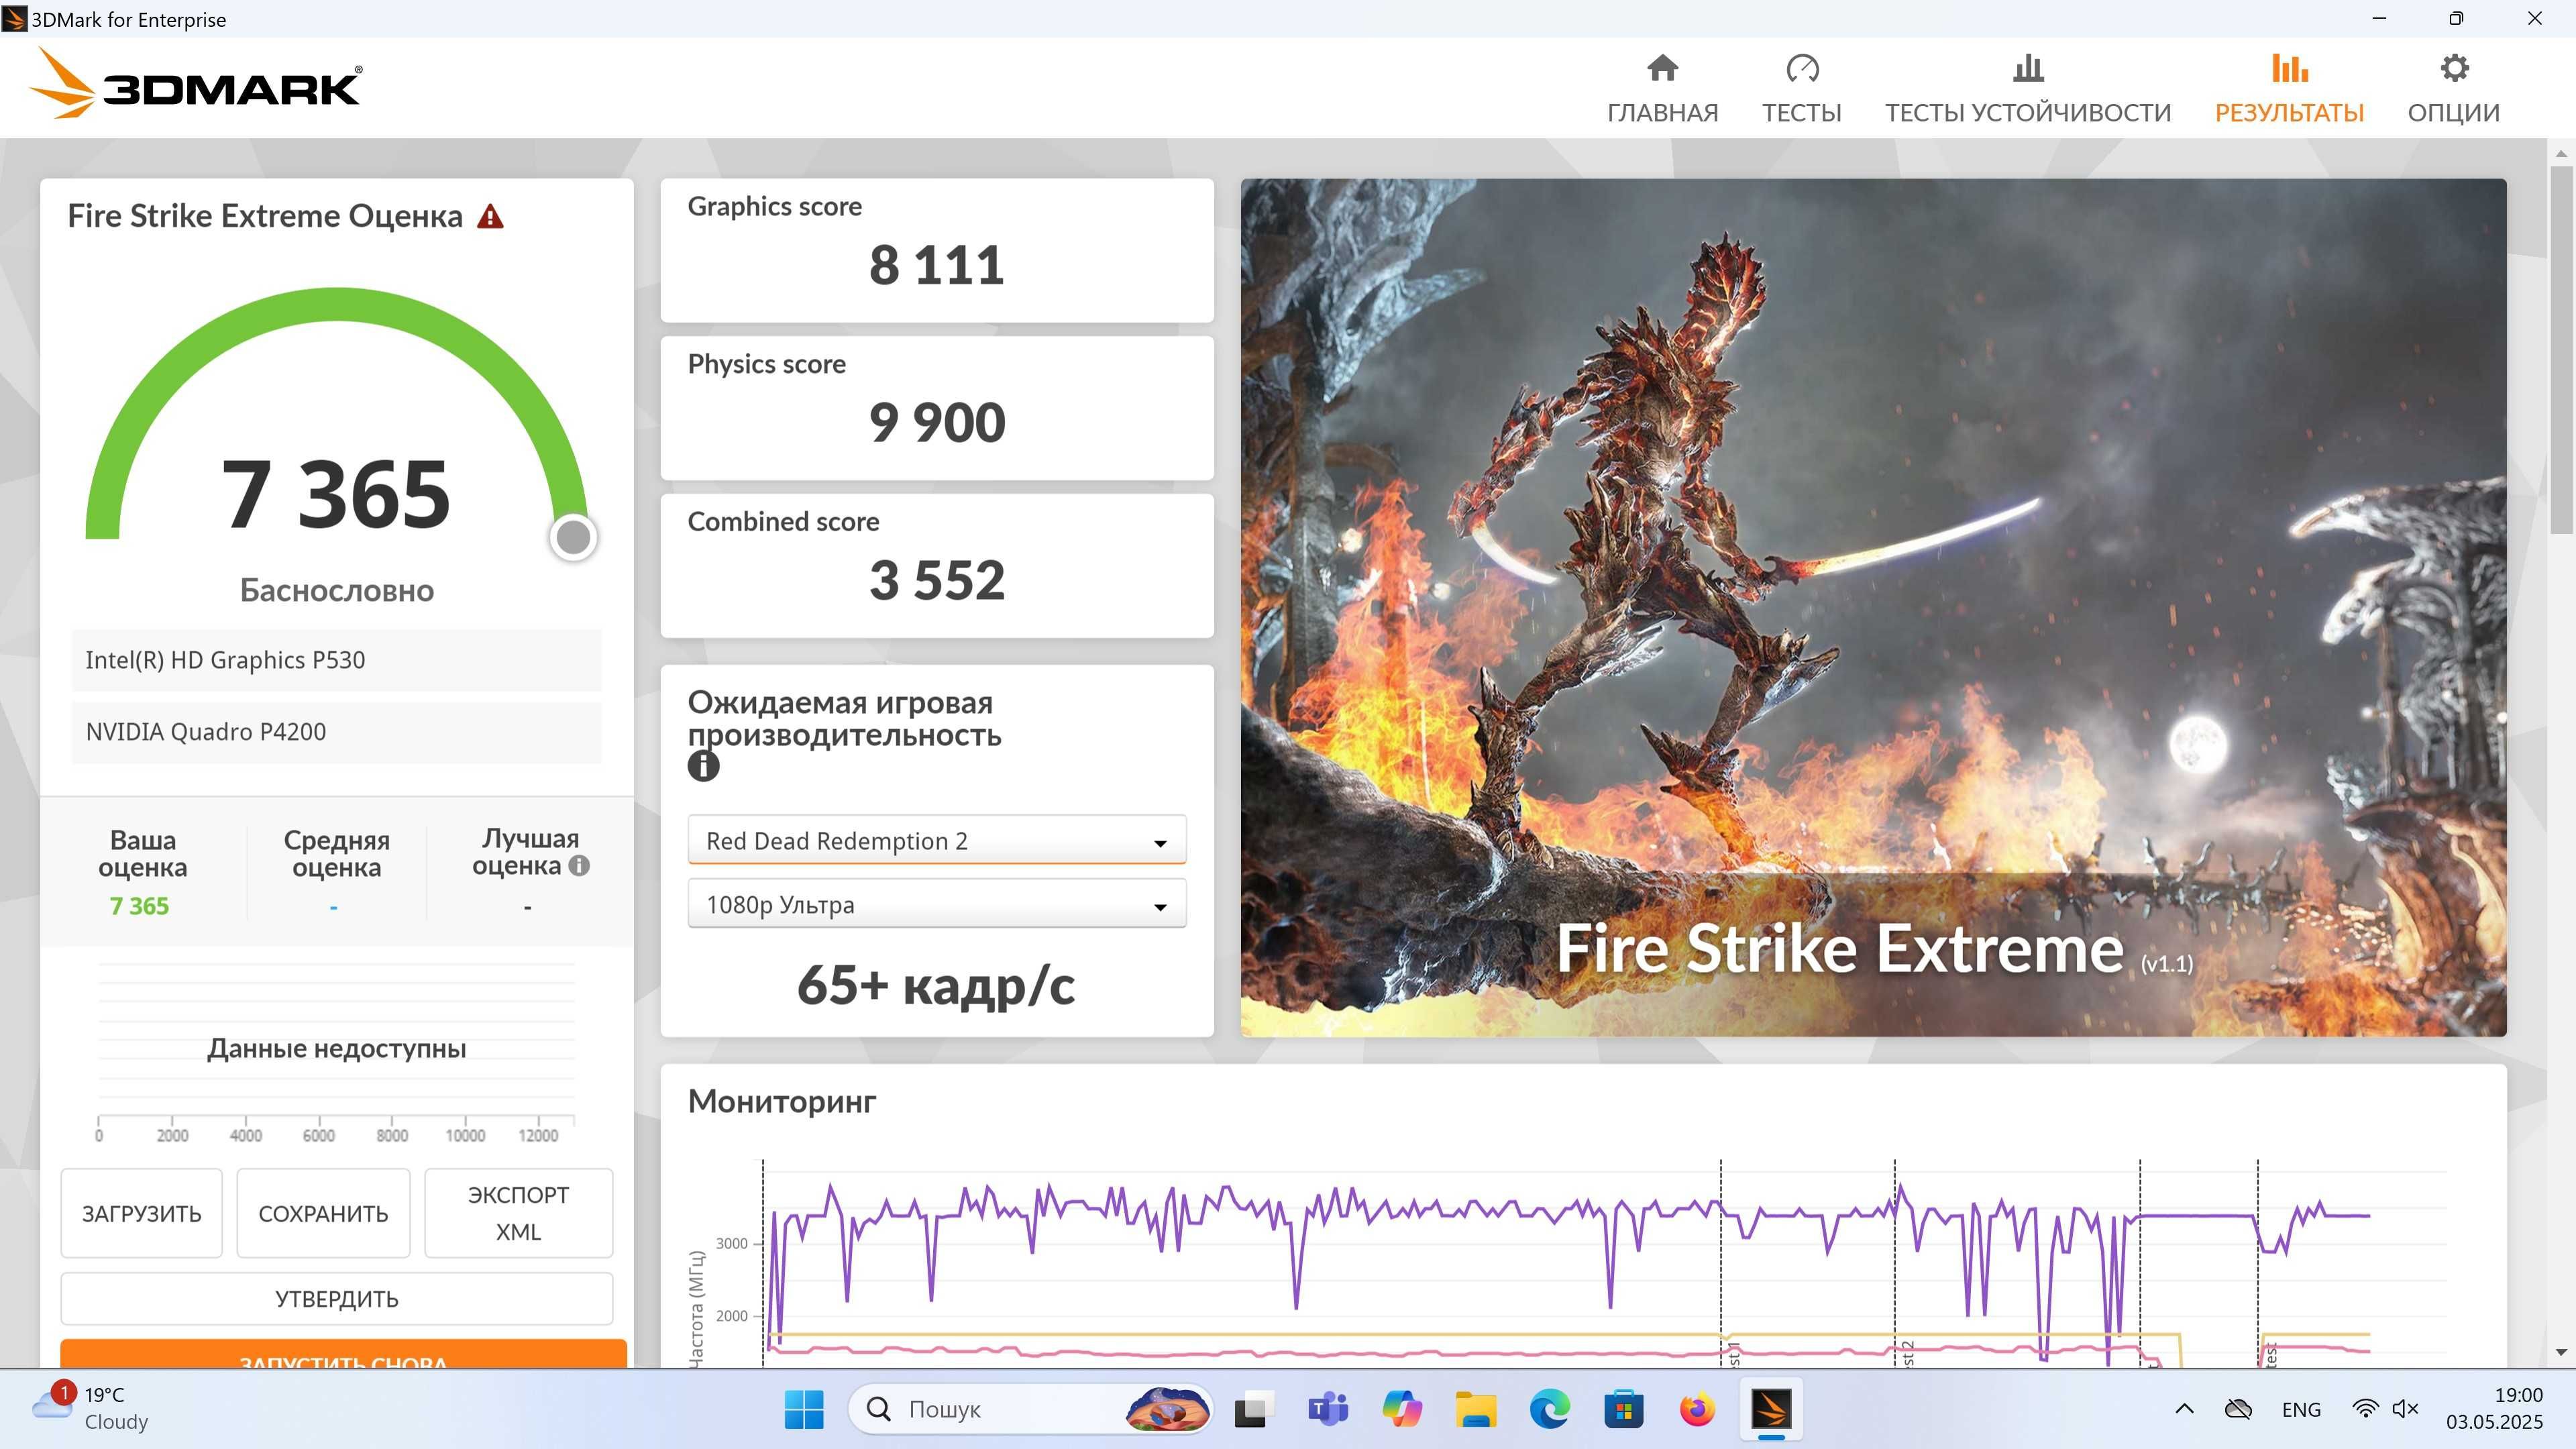Open the ОПЦИИ settings tab

click(x=2453, y=89)
